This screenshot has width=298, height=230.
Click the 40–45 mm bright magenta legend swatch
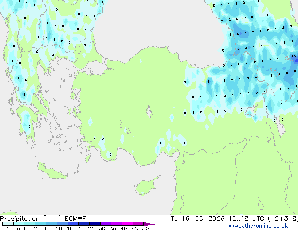(127, 224)
